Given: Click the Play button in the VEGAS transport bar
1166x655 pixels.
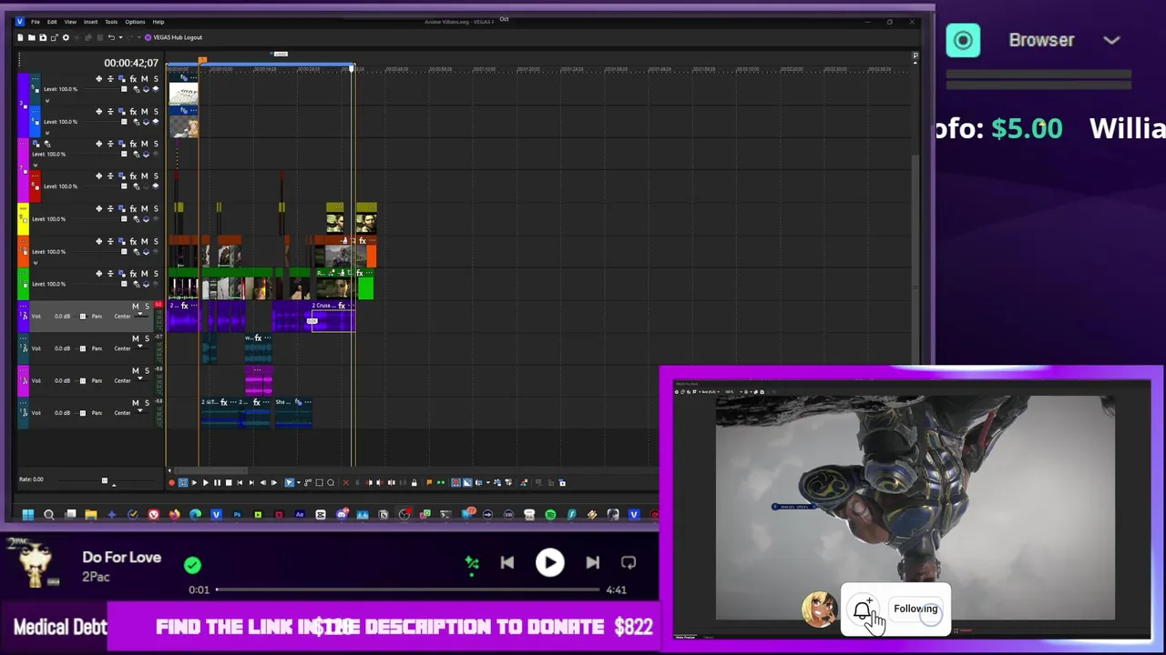Looking at the screenshot, I should coord(206,482).
